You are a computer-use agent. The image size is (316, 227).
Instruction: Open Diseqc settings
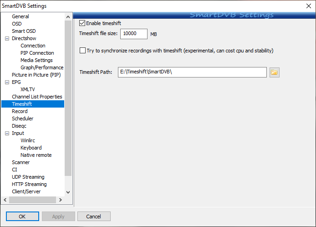click(x=19, y=126)
